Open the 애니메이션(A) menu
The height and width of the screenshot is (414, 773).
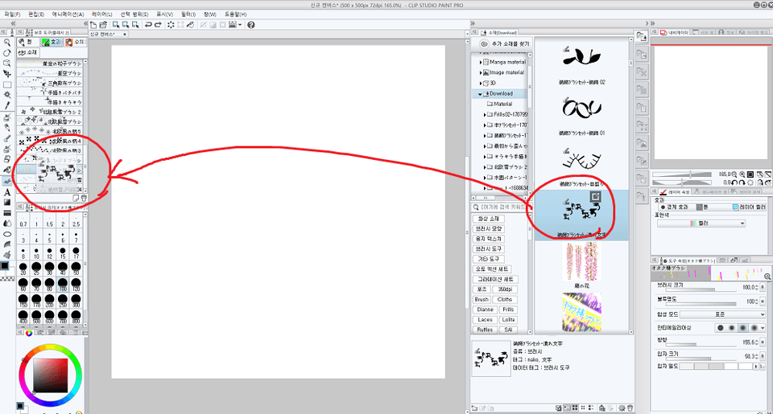click(x=68, y=14)
